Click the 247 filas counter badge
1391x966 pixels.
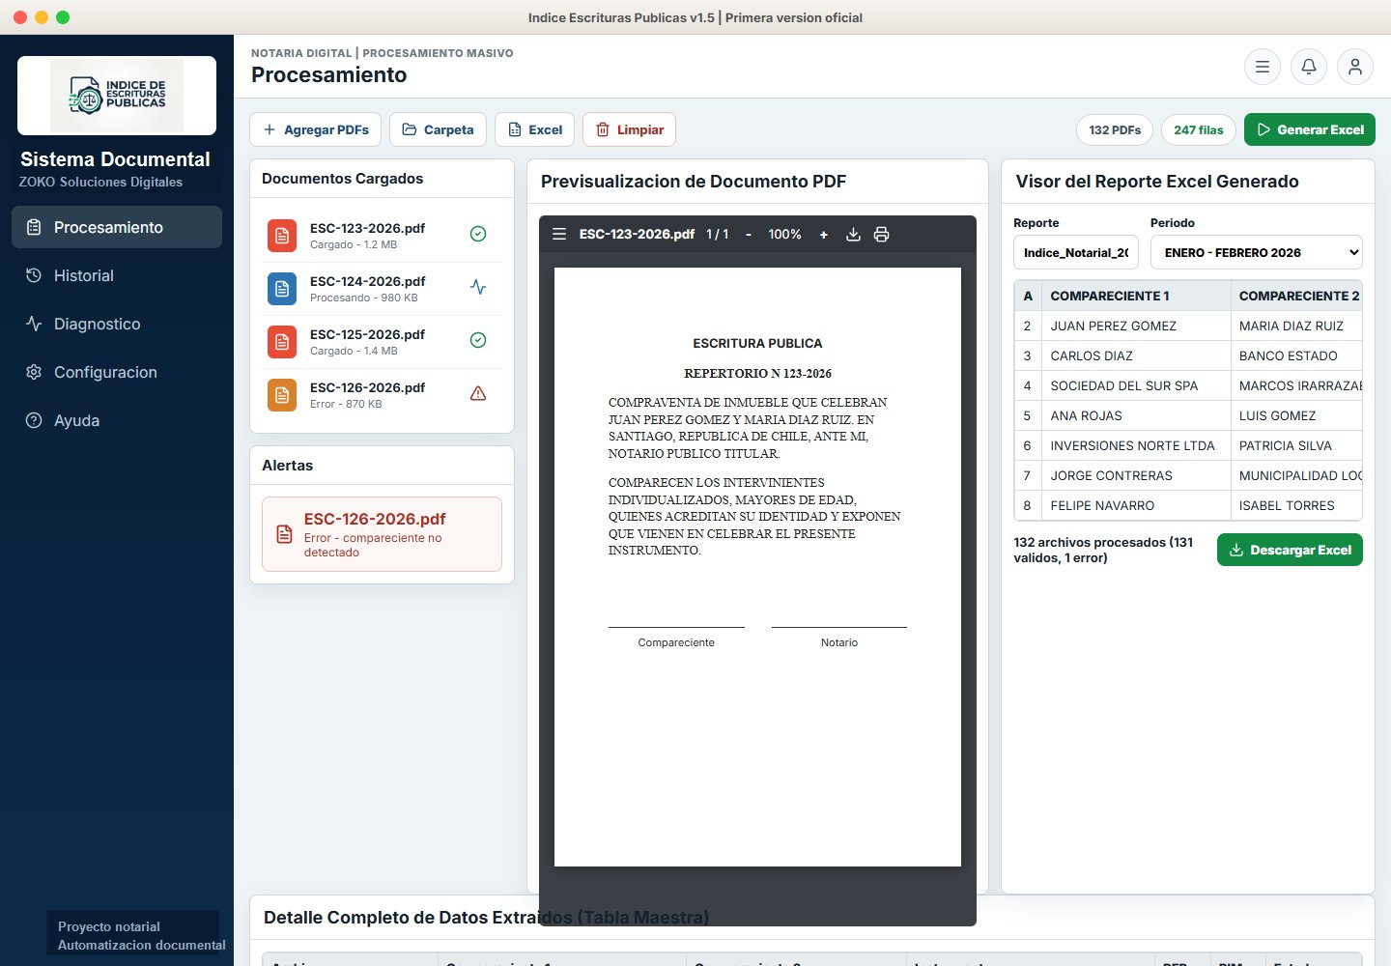[1199, 129]
